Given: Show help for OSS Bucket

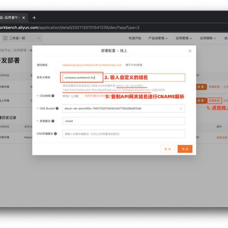Looking at the screenshot, I should point(57,108).
